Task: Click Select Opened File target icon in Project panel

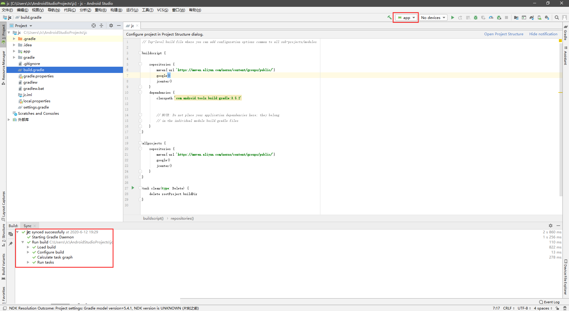Action: click(94, 25)
